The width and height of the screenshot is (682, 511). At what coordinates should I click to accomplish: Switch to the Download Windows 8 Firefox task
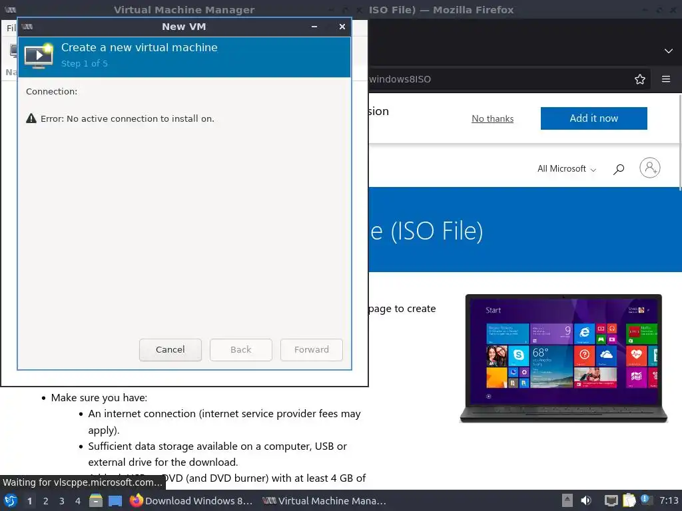191,500
